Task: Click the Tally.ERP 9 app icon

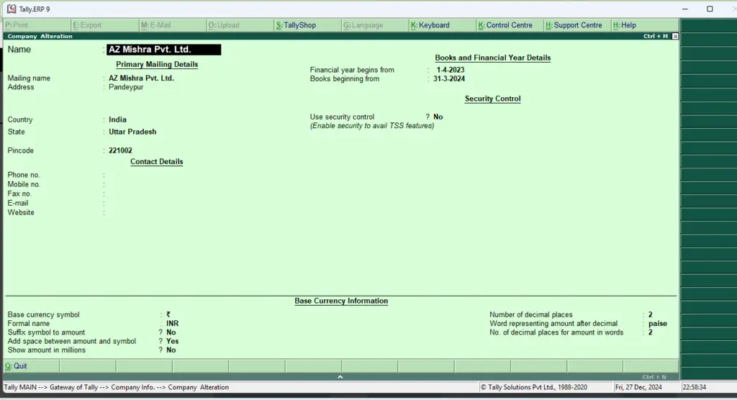Action: [x=12, y=9]
